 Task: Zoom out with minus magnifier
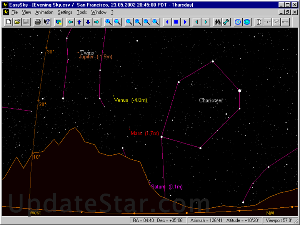point(117,22)
